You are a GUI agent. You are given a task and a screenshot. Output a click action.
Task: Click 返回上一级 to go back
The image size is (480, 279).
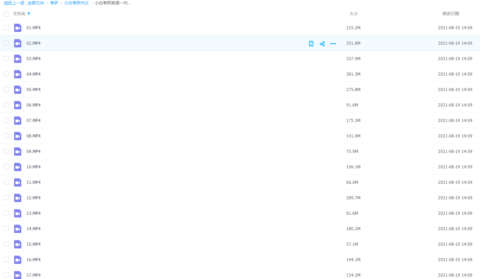pos(14,3)
